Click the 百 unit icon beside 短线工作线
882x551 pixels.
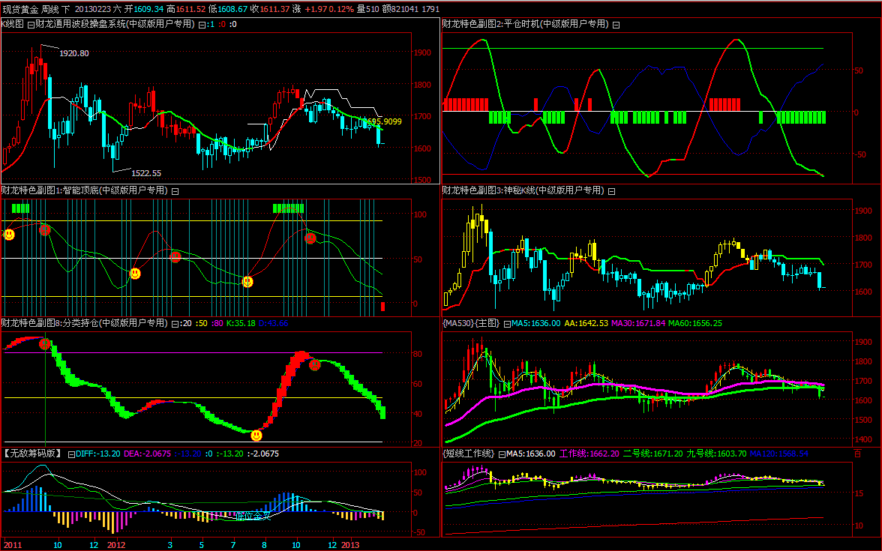pos(858,454)
